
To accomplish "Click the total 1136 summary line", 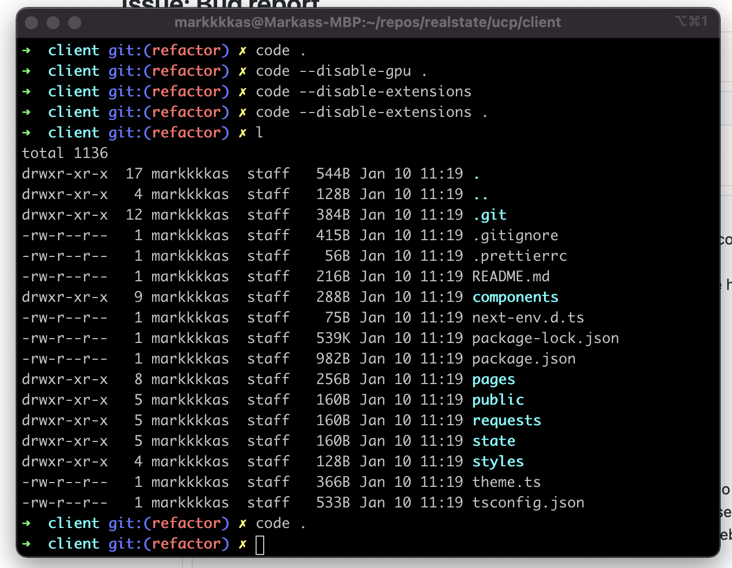I will 64,153.
